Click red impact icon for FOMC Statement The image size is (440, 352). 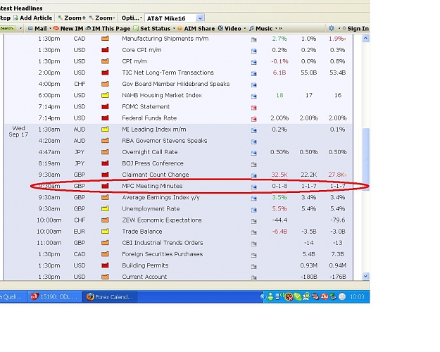click(105, 106)
